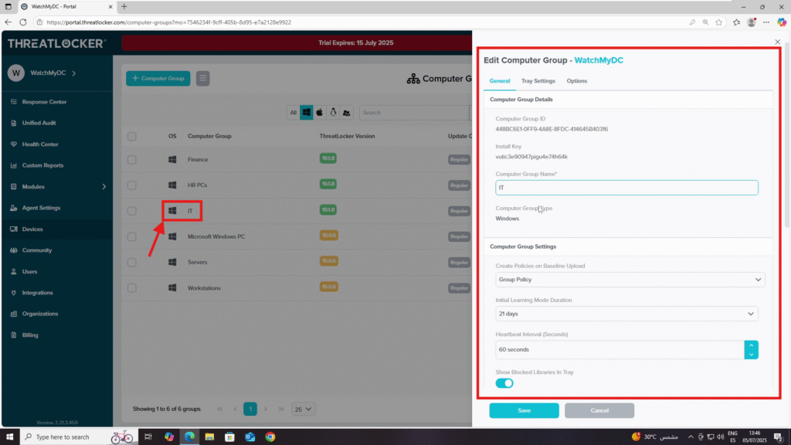Open Task View on taskbar
The image size is (791, 445).
coord(148,437)
